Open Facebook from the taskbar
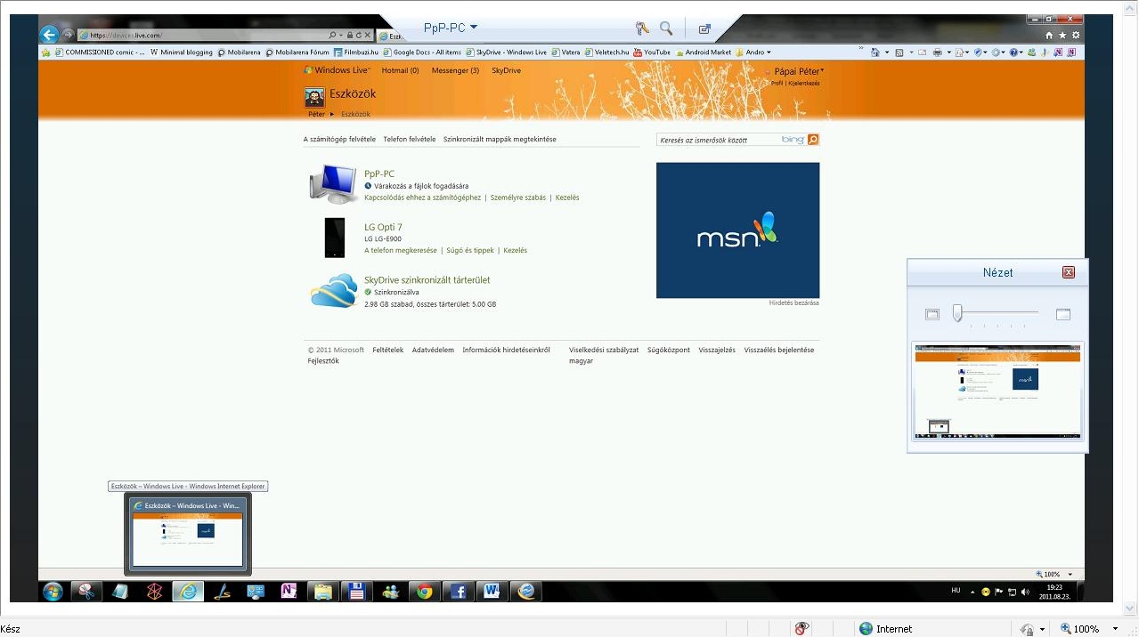1139x637 pixels. point(459,592)
